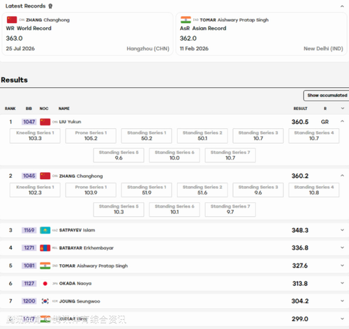Click bib number 1046
The image size is (349, 329).
pyautogui.click(x=29, y=176)
